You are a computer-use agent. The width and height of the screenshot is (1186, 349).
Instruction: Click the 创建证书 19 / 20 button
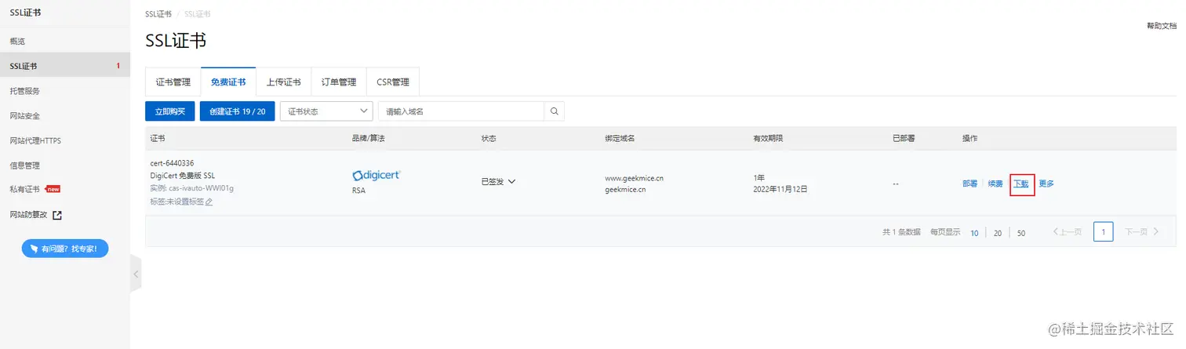pos(237,111)
